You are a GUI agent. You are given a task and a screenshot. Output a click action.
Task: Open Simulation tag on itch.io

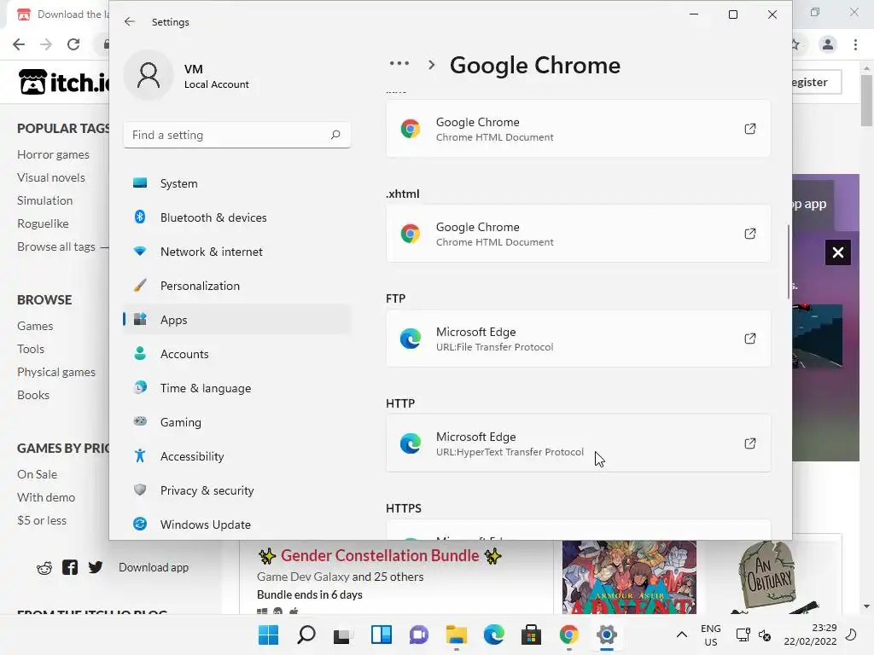[44, 200]
